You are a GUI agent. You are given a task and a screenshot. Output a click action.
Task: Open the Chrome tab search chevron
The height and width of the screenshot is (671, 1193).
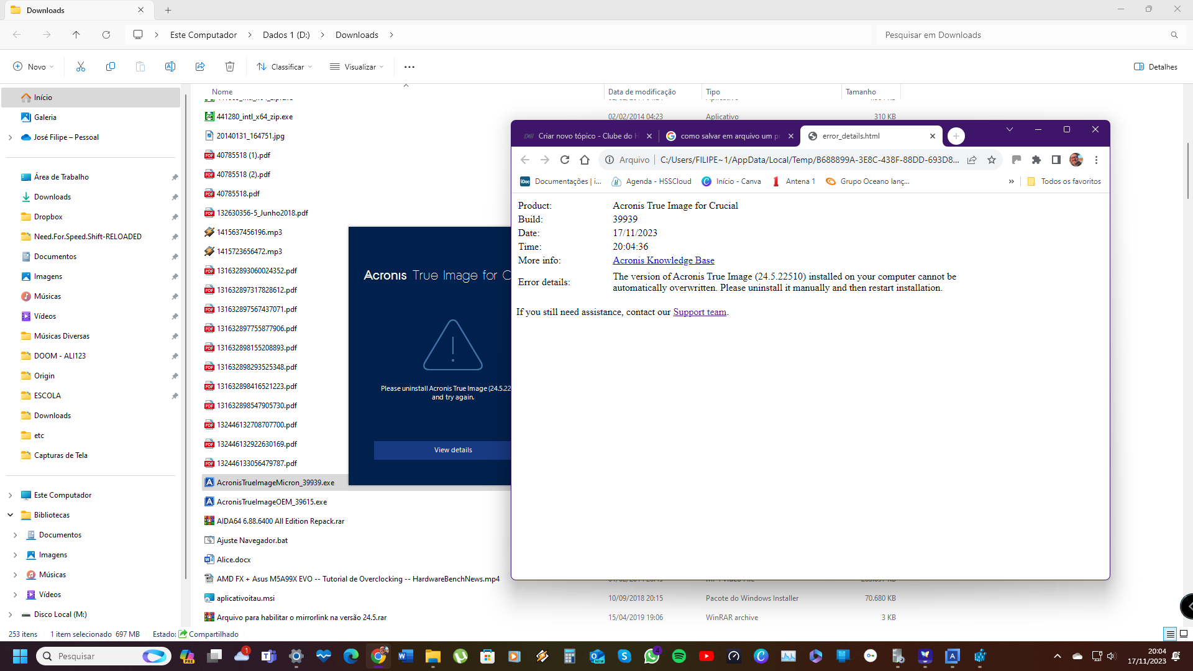1010,129
